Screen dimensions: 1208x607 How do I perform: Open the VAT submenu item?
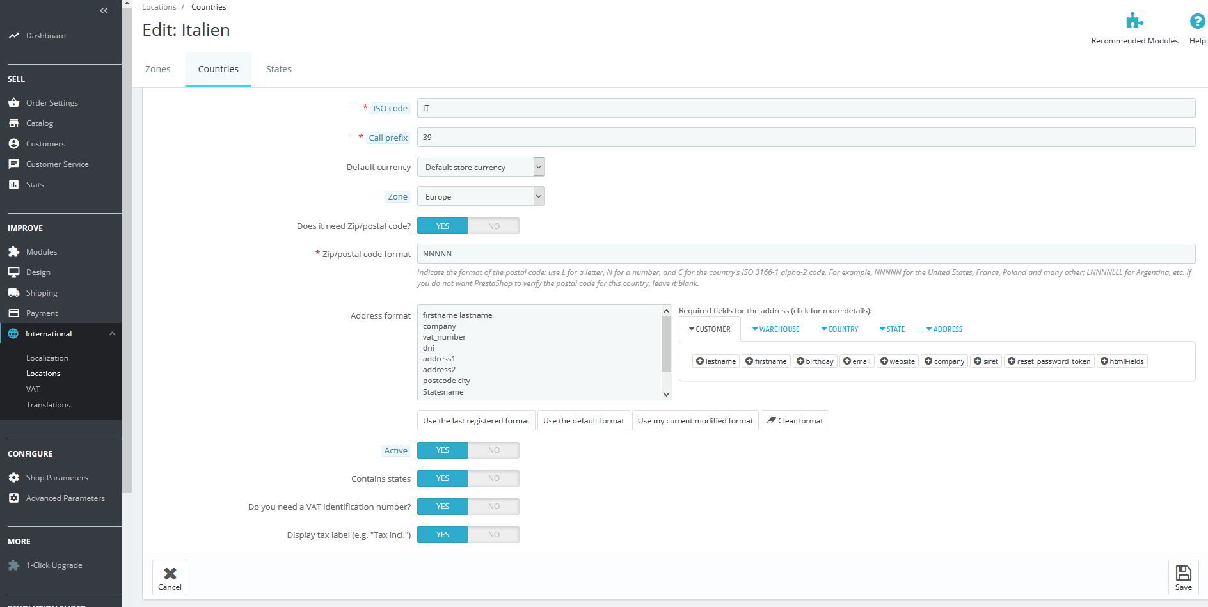[33, 389]
